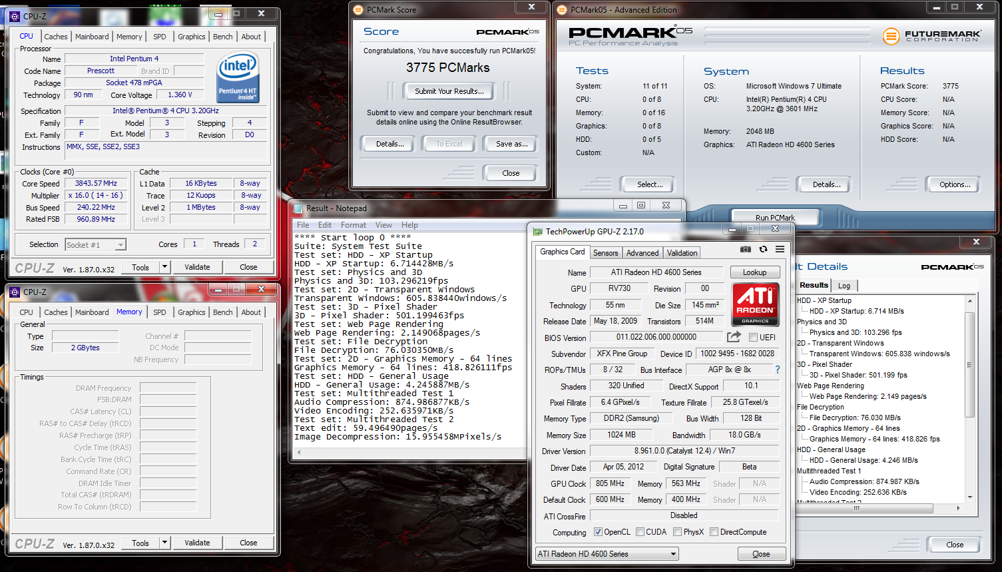Screen dimensions: 1002x572
Task: Click Validate in the upper CPU-Z window
Action: [x=197, y=267]
